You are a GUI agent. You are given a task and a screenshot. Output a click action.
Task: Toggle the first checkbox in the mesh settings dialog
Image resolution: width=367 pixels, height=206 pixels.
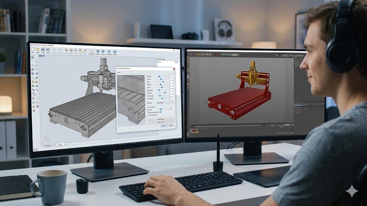pos(149,112)
